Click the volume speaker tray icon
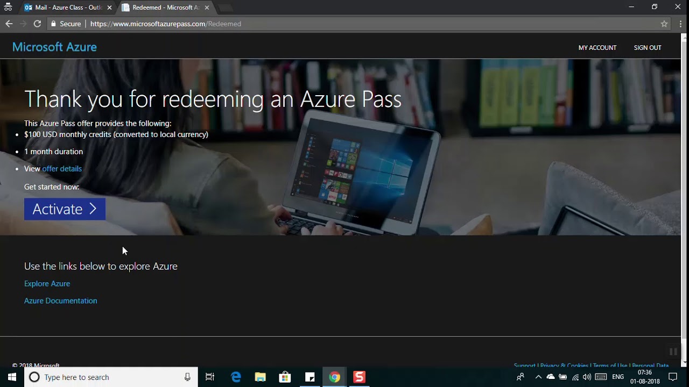Image resolution: width=689 pixels, height=387 pixels. [x=587, y=377]
